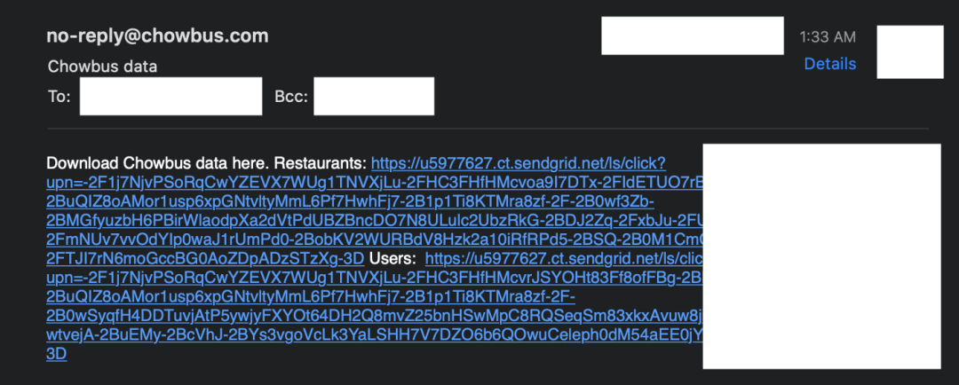Click the redacted sender avatar box at top right

pyautogui.click(x=910, y=52)
